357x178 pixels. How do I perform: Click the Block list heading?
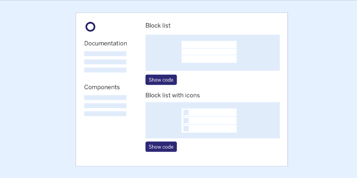point(158,26)
